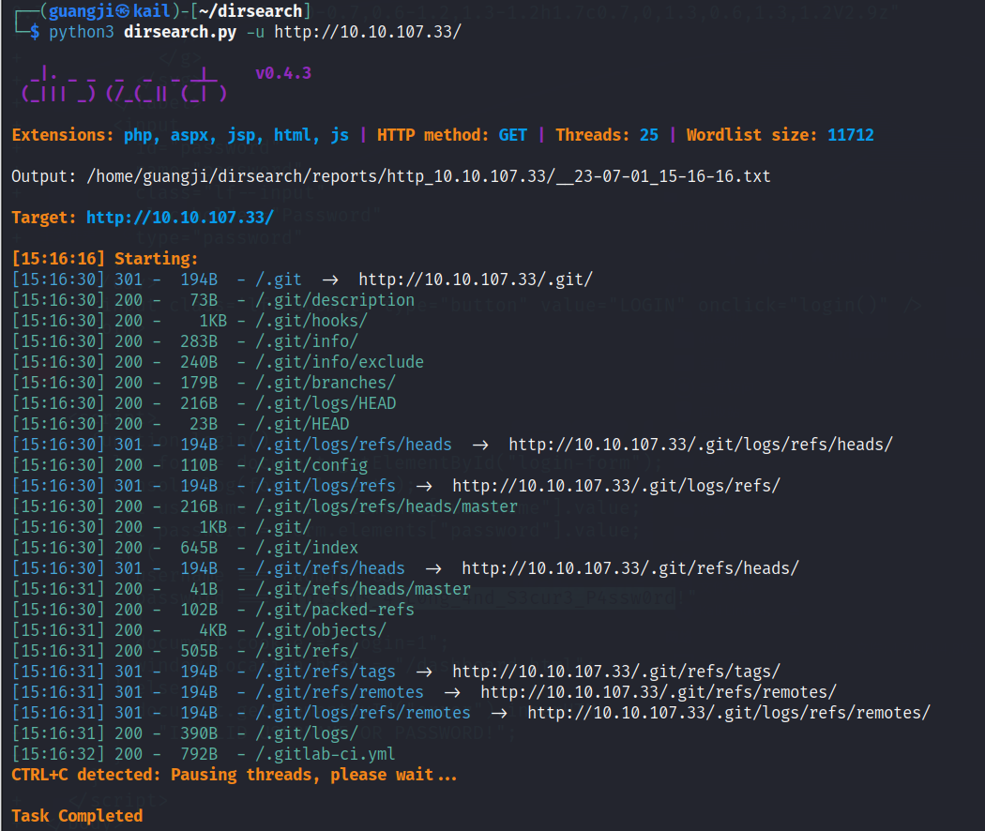Click the Extensions list php, aspx, jsp, html, js
The image size is (985, 831).
236,135
